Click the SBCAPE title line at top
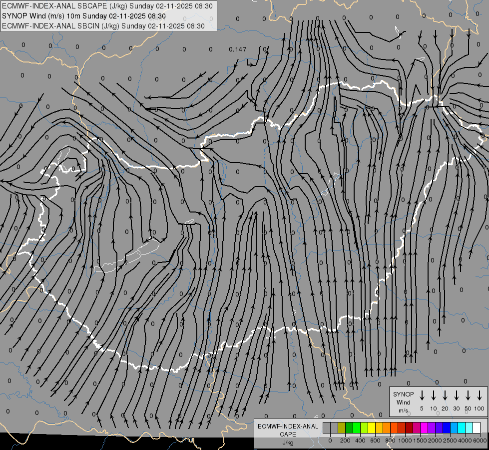This screenshot has width=489, height=450. (107, 6)
